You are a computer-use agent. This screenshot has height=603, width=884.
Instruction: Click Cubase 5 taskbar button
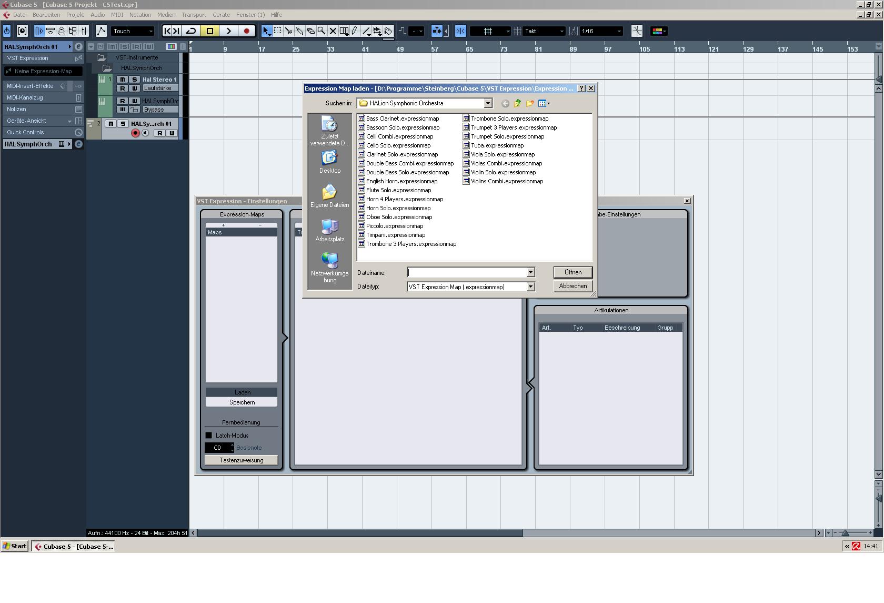tap(73, 546)
